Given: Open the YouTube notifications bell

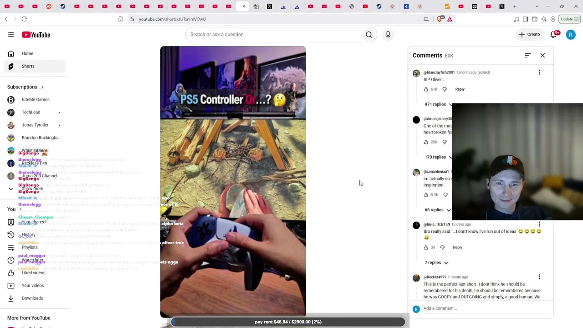Looking at the screenshot, I should point(553,35).
